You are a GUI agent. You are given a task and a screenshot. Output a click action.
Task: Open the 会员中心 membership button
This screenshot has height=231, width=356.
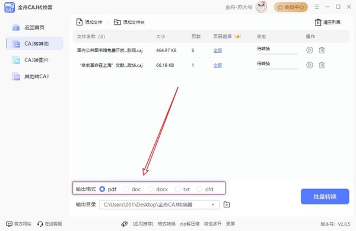291,7
